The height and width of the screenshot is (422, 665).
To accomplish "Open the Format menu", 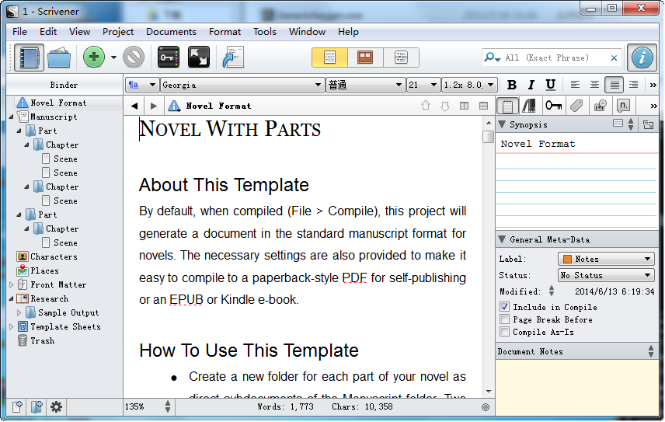I will pos(225,32).
